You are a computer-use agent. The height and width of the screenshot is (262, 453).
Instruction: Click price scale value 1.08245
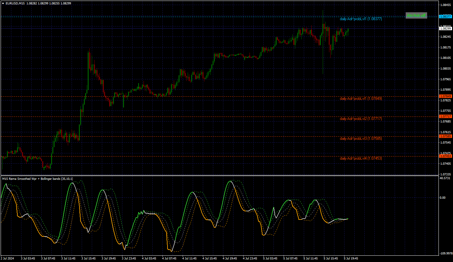[446, 37]
